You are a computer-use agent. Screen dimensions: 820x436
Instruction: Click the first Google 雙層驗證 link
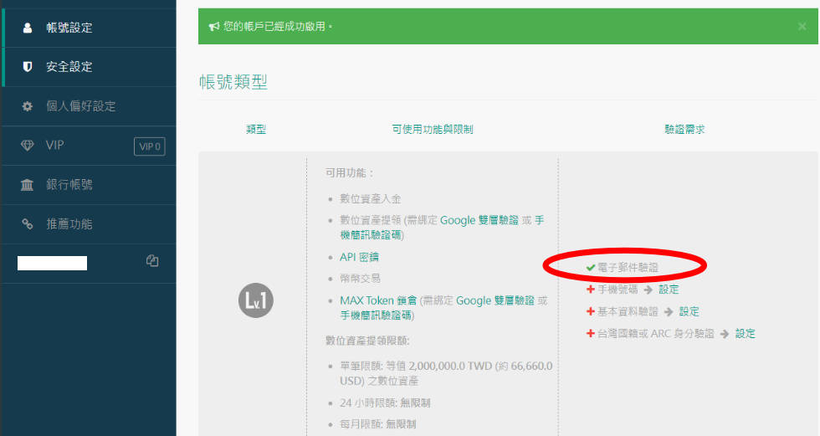(479, 220)
